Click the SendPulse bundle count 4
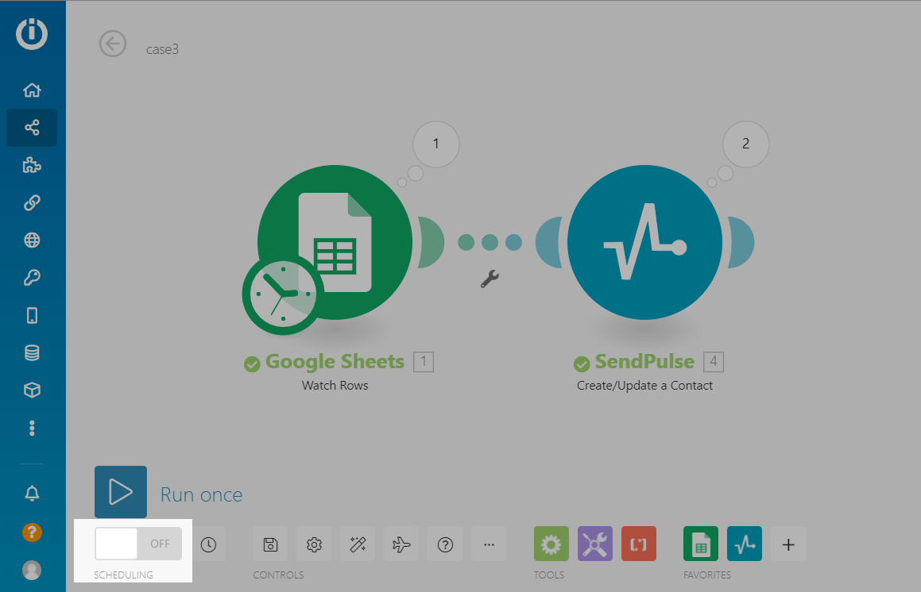The width and height of the screenshot is (921, 592). point(714,361)
